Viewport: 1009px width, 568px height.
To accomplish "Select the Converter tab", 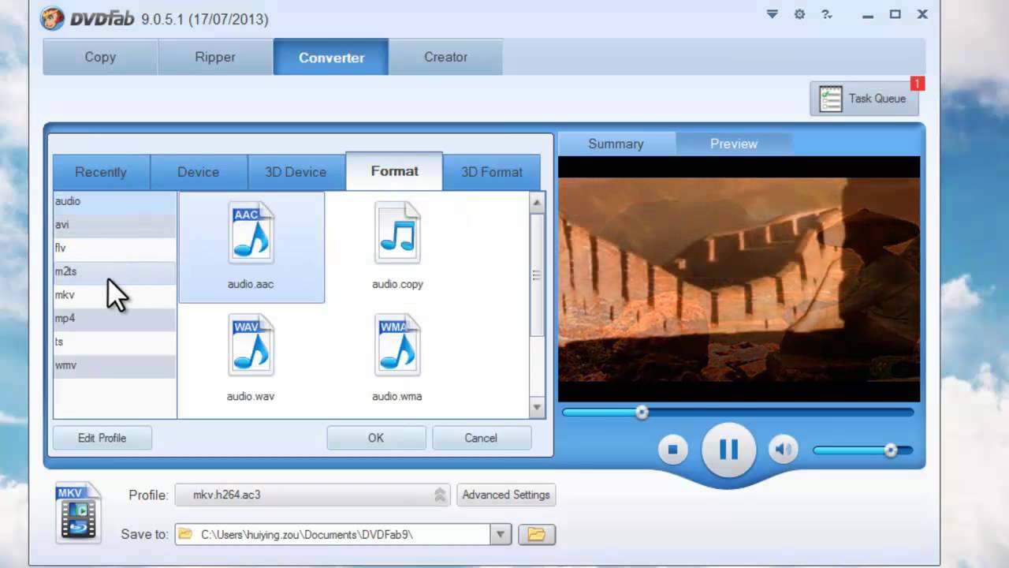I will (x=331, y=57).
